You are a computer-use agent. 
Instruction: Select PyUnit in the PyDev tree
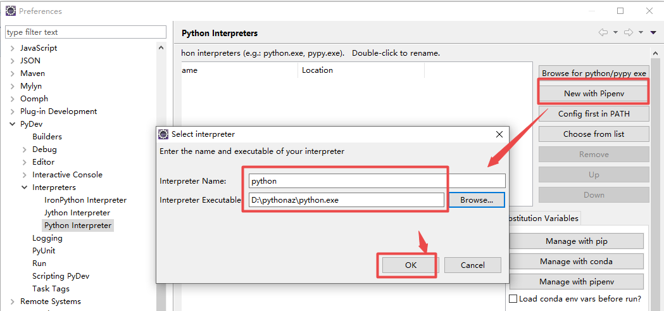pos(44,251)
